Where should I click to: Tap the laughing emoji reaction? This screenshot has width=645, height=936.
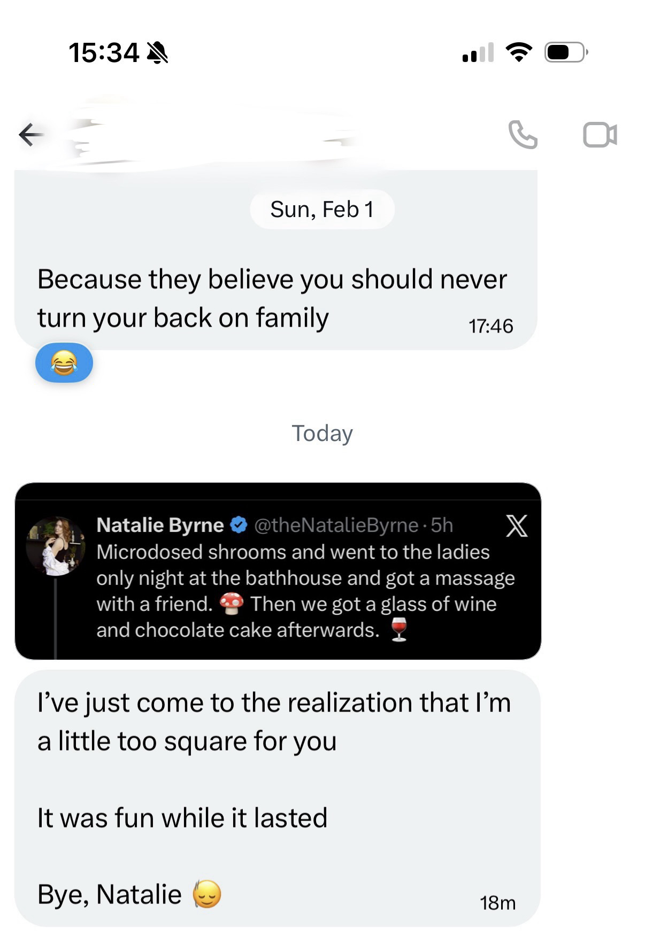pos(64,363)
